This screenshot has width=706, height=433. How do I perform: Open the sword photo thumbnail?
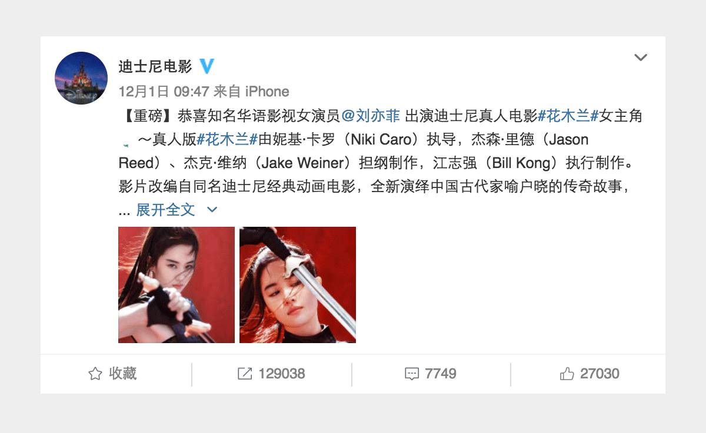(298, 285)
